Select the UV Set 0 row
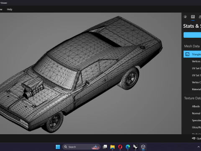This screenshot has height=151, width=201. pyautogui.click(x=192, y=68)
